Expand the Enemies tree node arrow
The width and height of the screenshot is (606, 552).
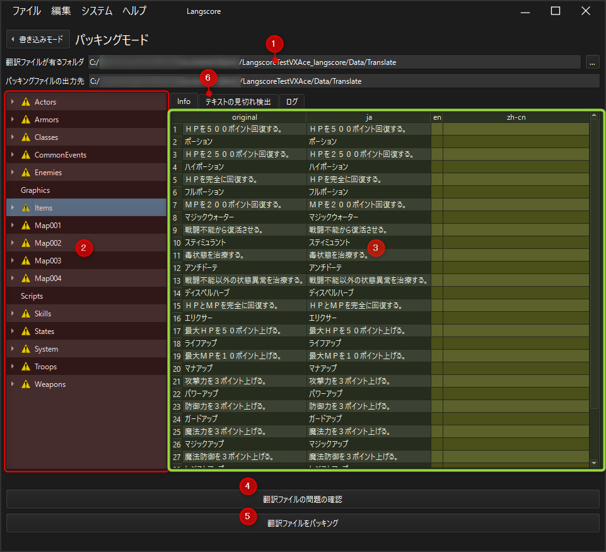pos(13,172)
